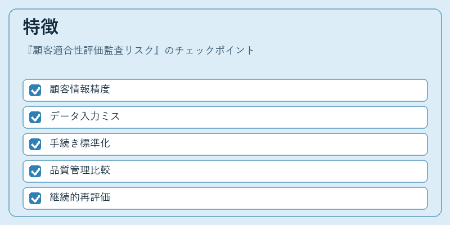Untick the 品質管理比較 checkbox

35,172
